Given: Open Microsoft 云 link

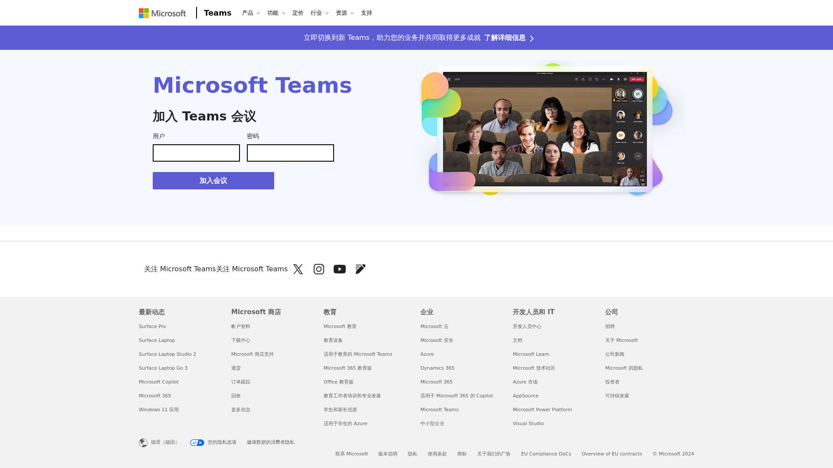Looking at the screenshot, I should [x=434, y=326].
